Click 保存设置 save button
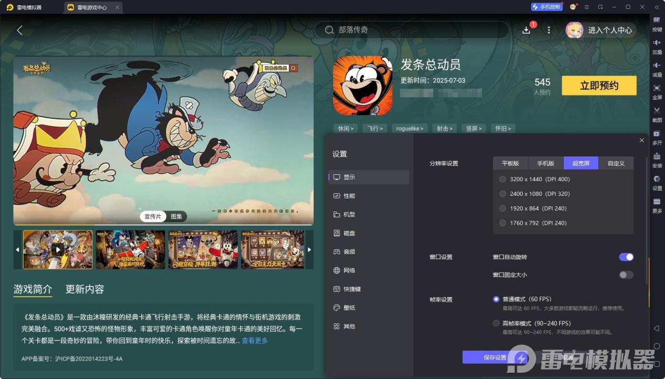The image size is (665, 379). click(x=494, y=357)
